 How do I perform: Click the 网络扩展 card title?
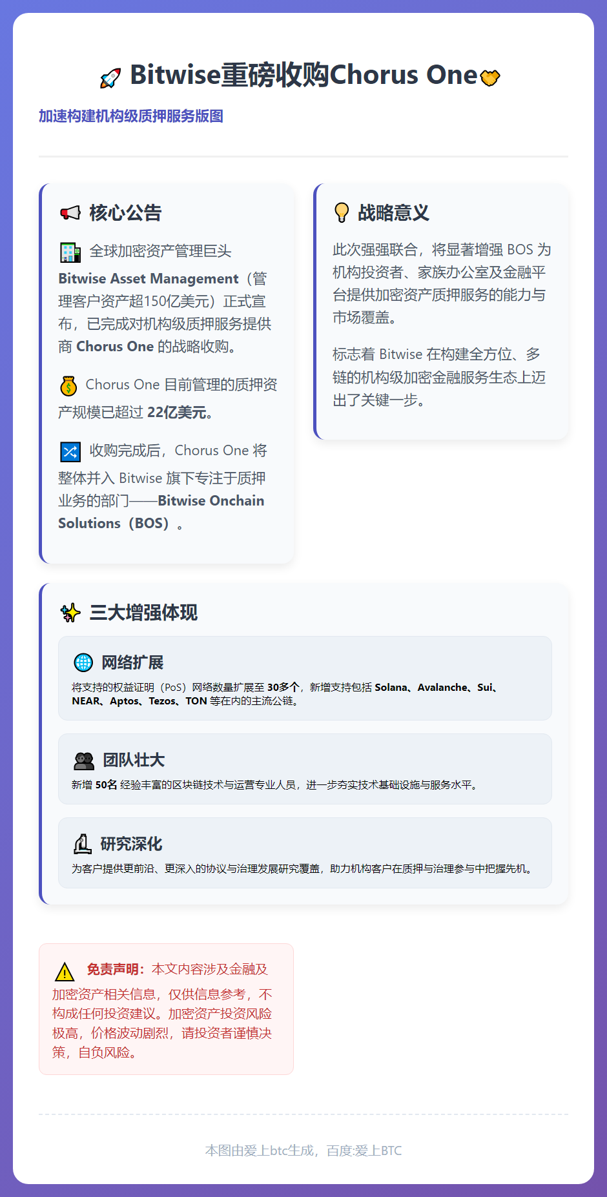[132, 662]
